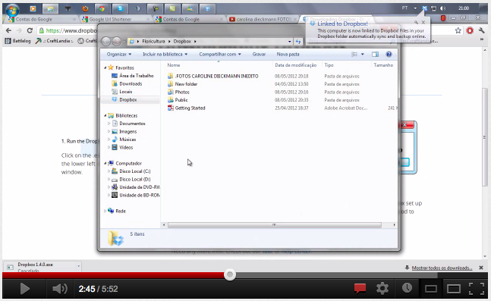Close the Linked to Dropbox notification
Viewport: 491px width, 301px height.
point(423,22)
